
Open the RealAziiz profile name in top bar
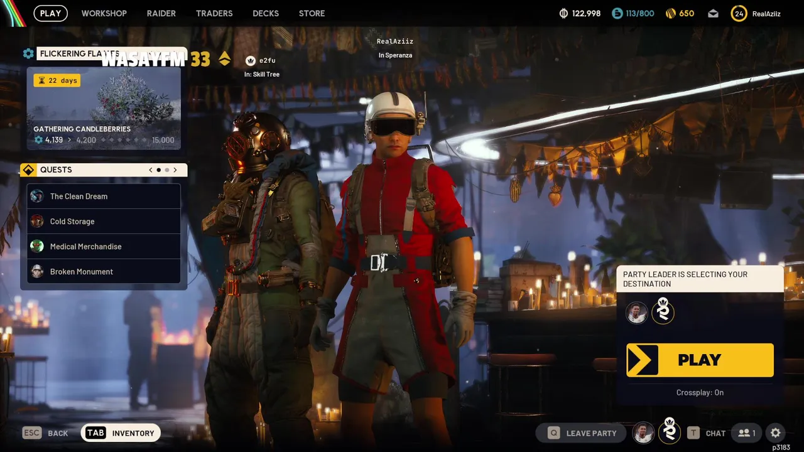pyautogui.click(x=766, y=13)
